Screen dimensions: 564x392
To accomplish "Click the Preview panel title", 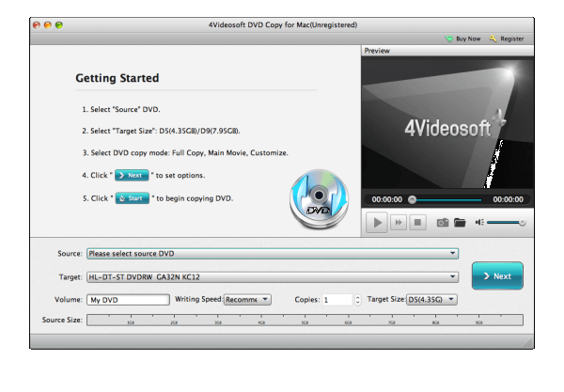I will click(377, 51).
